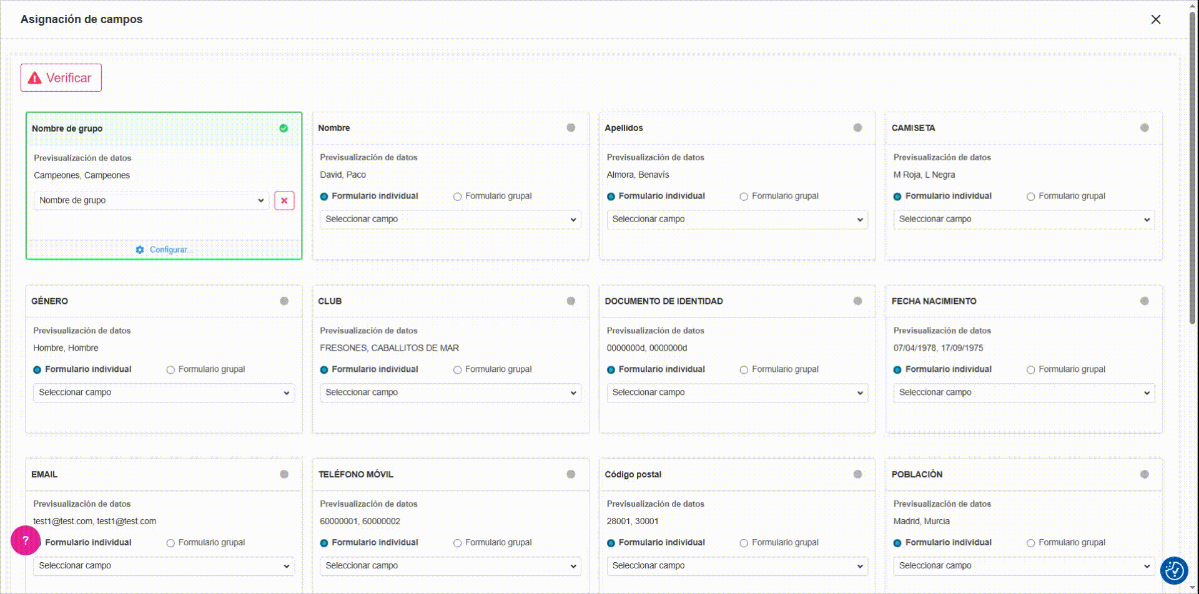Open the Nombre de grupo field dropdown
Screen dimensions: 1199x594
pyautogui.click(x=151, y=200)
